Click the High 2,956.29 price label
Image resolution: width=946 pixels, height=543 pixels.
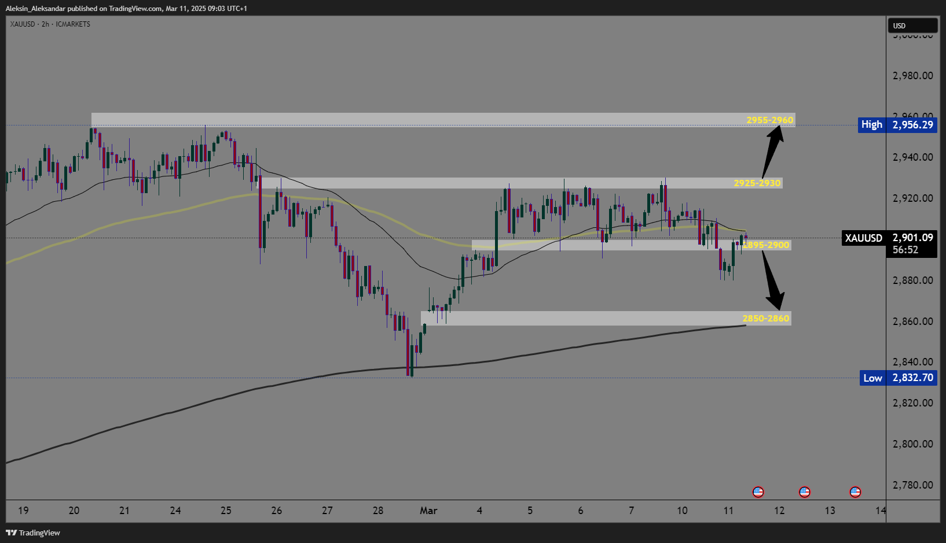pyautogui.click(x=897, y=124)
